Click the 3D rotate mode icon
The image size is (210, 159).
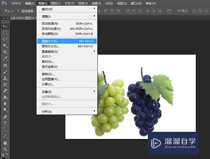tap(194, 11)
